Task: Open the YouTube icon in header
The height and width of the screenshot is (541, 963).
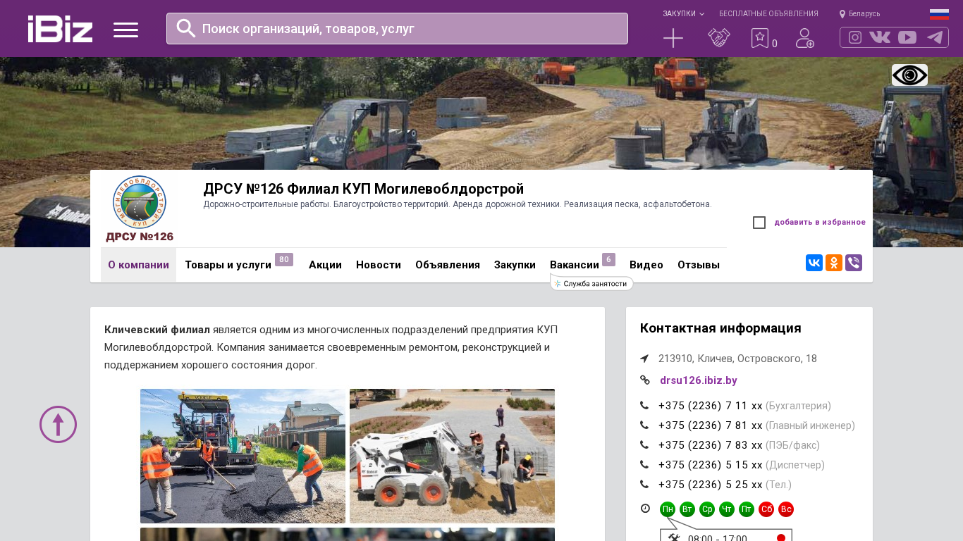Action: 907,37
